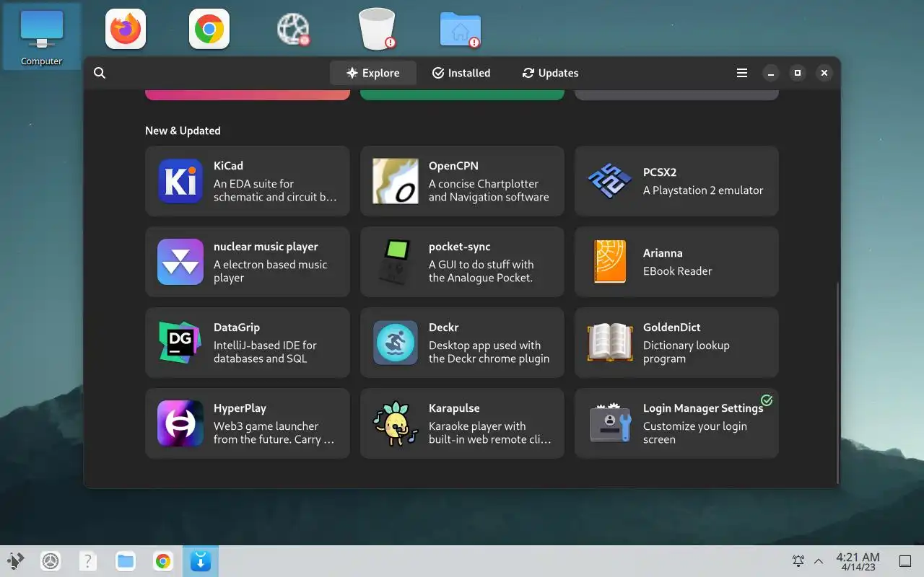Click the pink featured banner card
Screen dimensions: 924x577
click(248, 94)
